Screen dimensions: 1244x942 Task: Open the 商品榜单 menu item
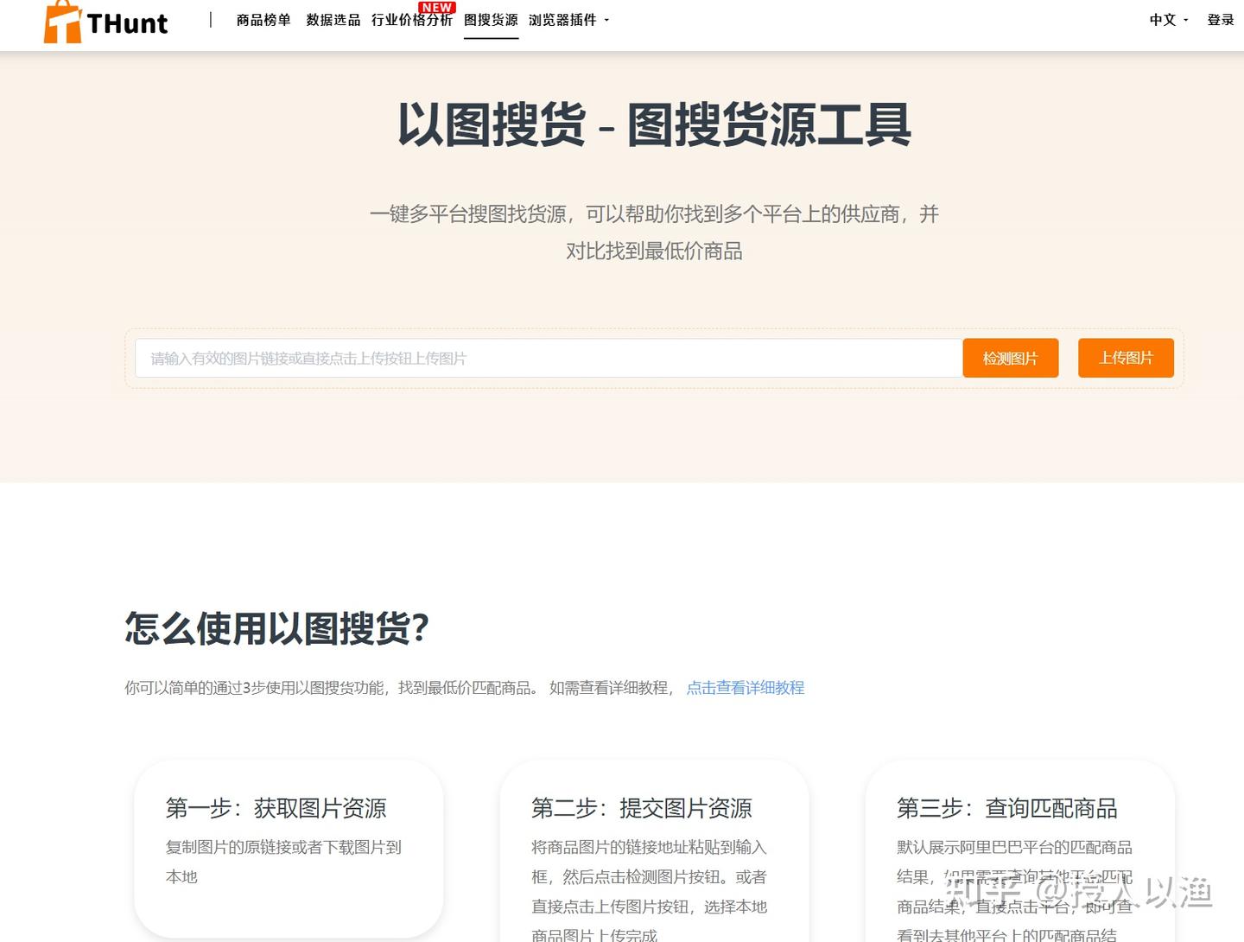(x=262, y=20)
